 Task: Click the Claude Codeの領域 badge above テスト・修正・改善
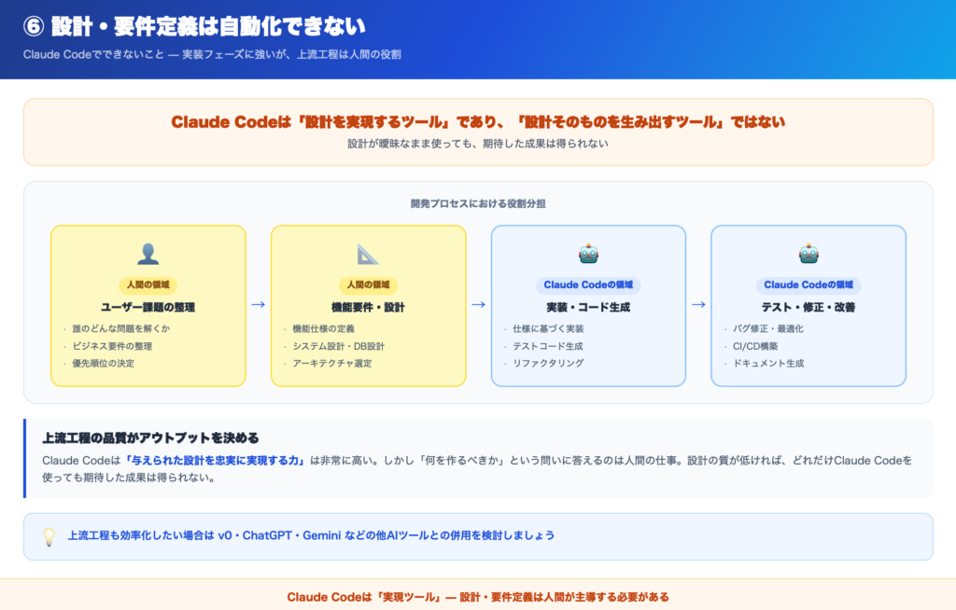[x=808, y=285]
